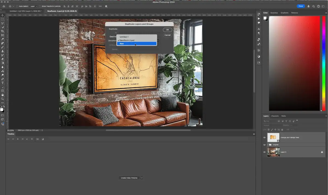The image size is (328, 195).
Task: Choose the Horizontal Type tool
Action: tap(2, 83)
